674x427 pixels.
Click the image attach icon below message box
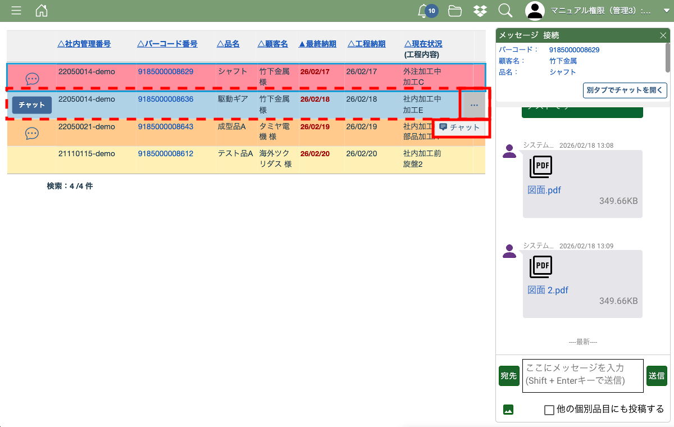(508, 410)
